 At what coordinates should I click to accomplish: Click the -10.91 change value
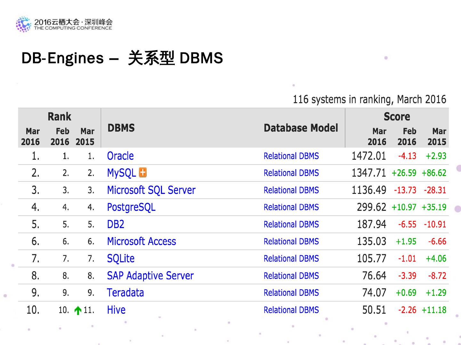[435, 224]
